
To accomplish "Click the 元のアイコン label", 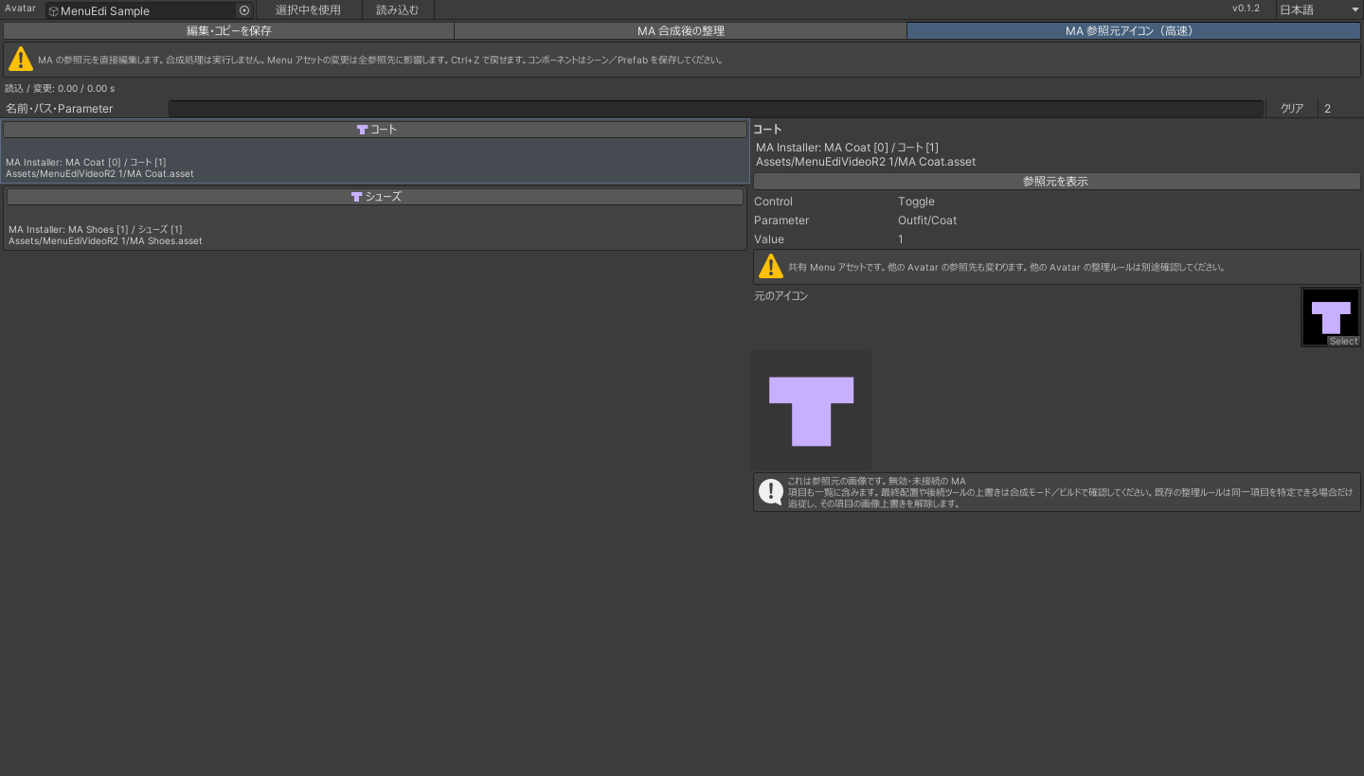I will tap(781, 296).
